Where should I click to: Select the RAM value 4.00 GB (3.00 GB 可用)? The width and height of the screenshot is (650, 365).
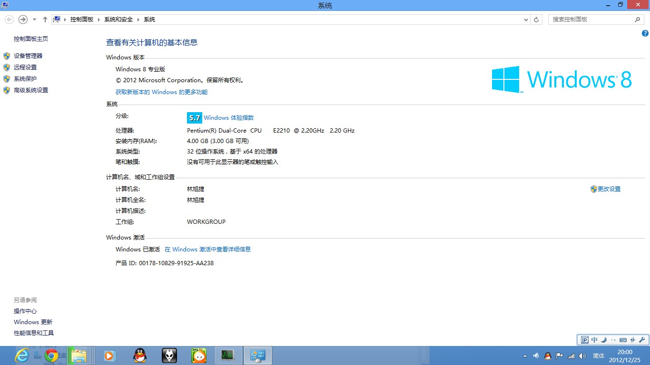[218, 141]
